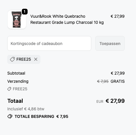The image size is (136, 135).
Task: Click the Verzending label
Action: [18, 81]
